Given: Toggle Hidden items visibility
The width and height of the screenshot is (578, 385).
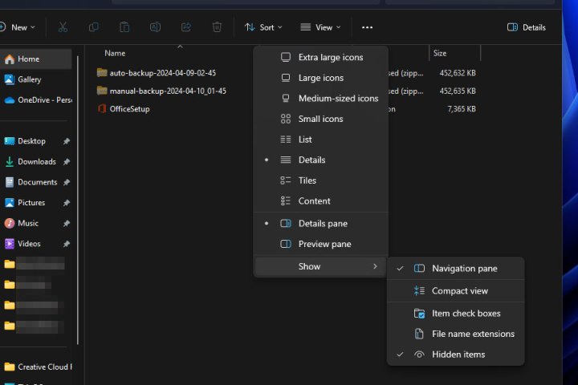Looking at the screenshot, I should click(x=458, y=355).
